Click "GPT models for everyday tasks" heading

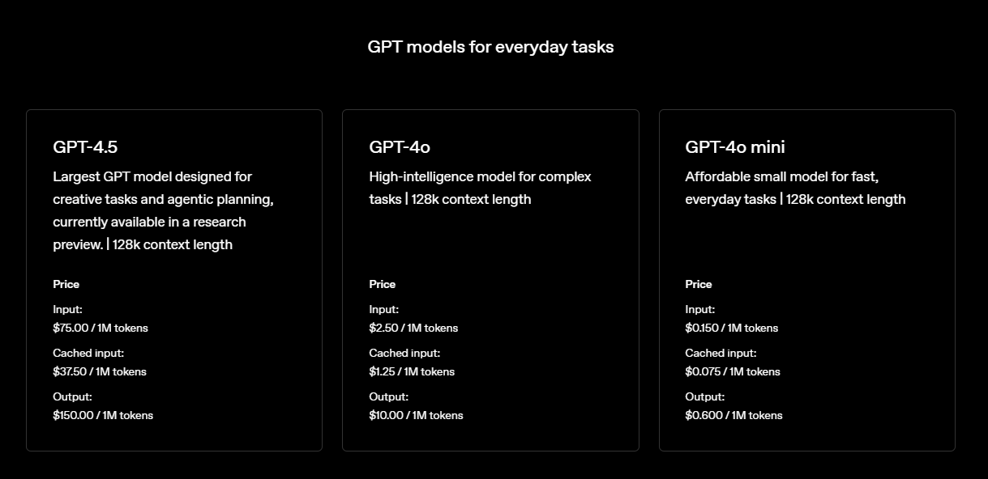[x=490, y=47]
